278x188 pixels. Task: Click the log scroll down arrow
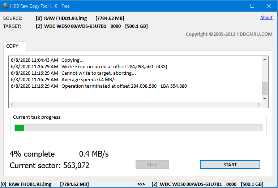pos(265,99)
